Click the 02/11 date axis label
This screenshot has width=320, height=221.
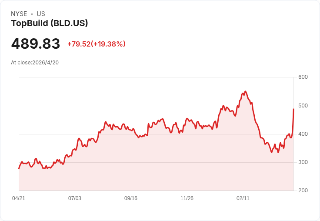click(x=243, y=198)
